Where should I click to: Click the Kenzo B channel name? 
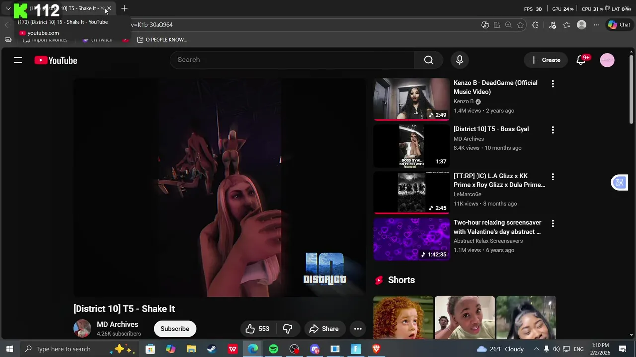point(463,101)
